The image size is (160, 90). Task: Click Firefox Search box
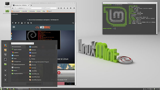click(51, 8)
